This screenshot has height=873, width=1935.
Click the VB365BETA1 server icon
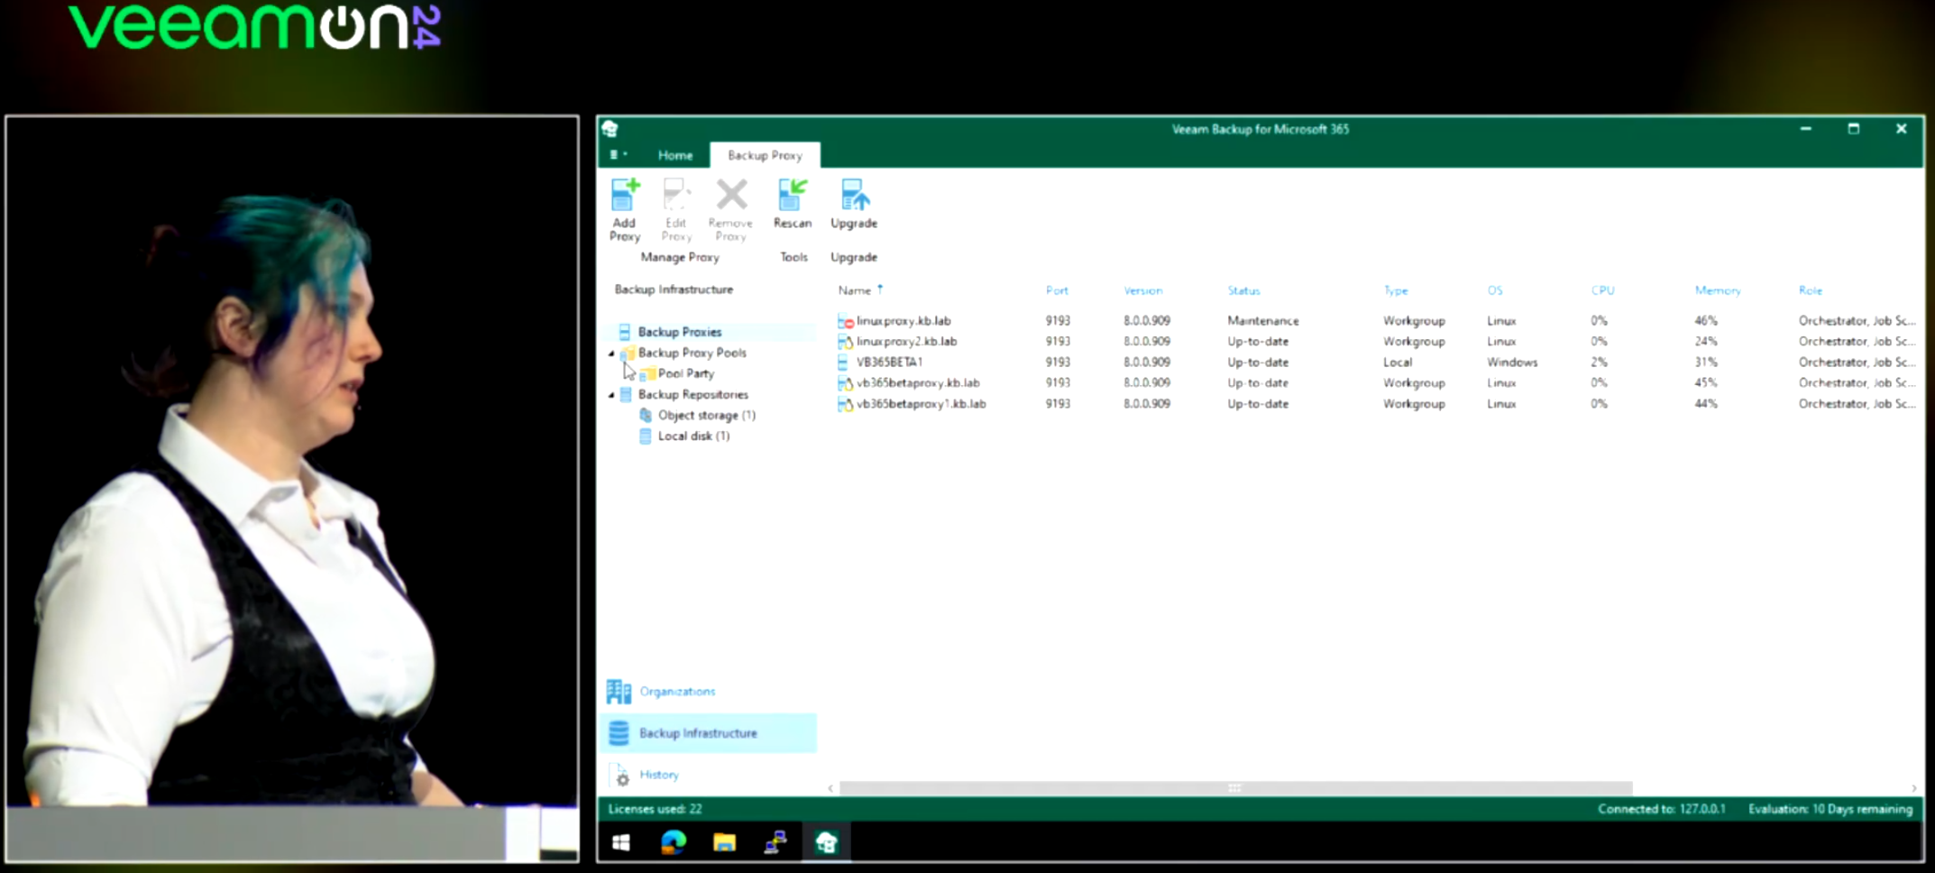[843, 363]
